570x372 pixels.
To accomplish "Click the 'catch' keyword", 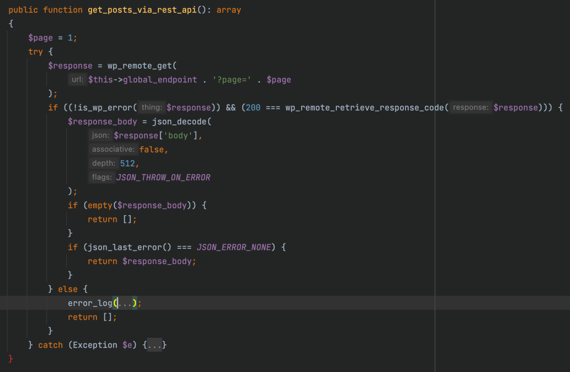I will (50, 345).
